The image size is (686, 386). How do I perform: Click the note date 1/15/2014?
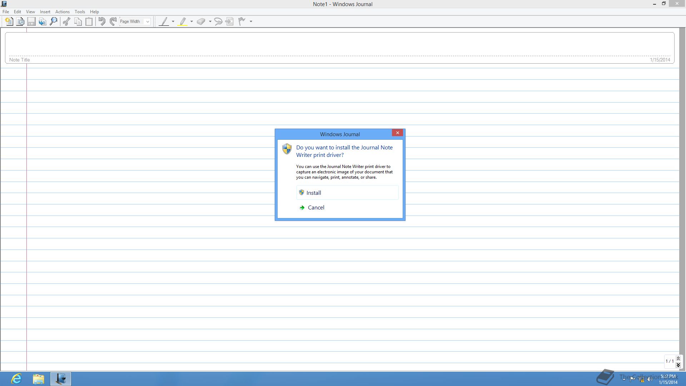[660, 60]
